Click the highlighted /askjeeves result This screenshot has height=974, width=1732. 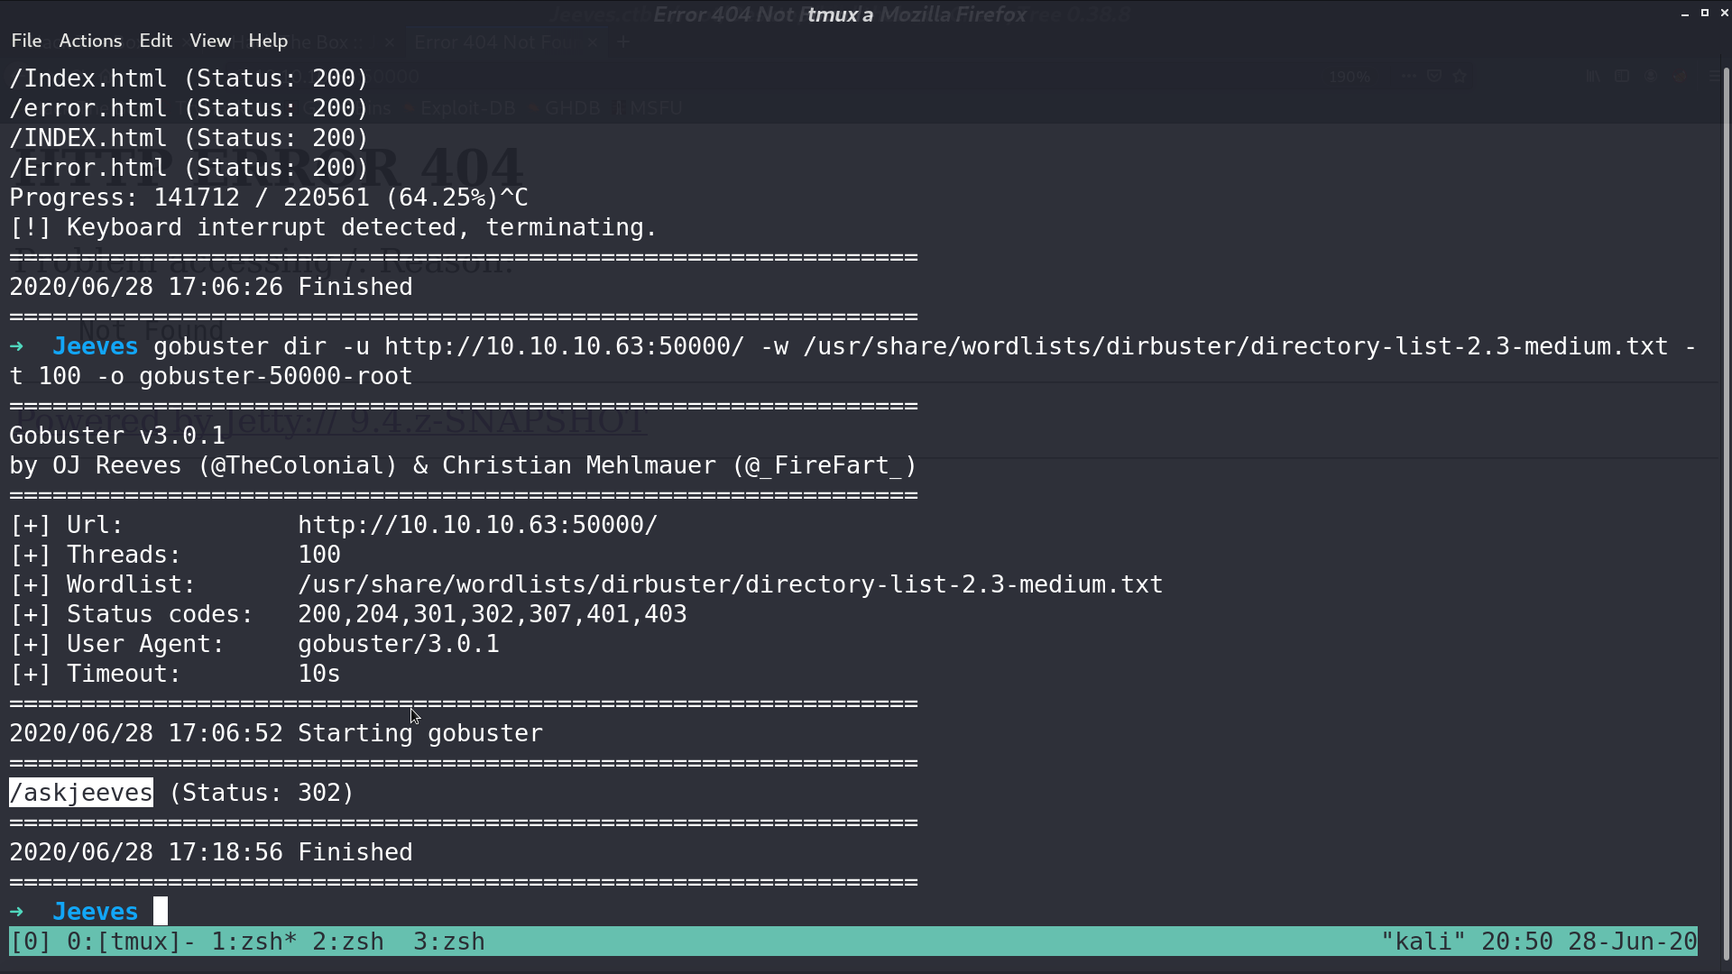(x=81, y=793)
